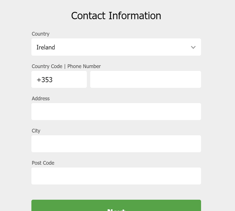Focus the +353 country code field
Image resolution: width=235 pixels, height=211 pixels.
click(59, 79)
